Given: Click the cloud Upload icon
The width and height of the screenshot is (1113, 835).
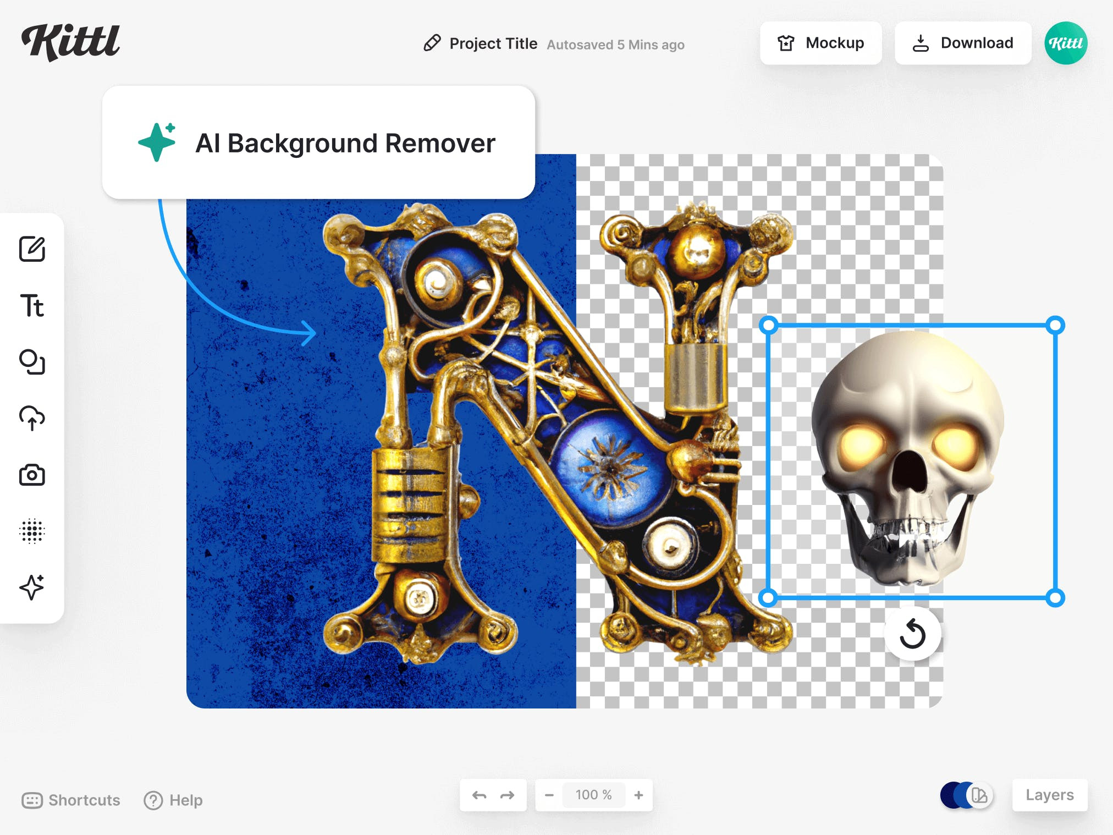Looking at the screenshot, I should (x=32, y=418).
